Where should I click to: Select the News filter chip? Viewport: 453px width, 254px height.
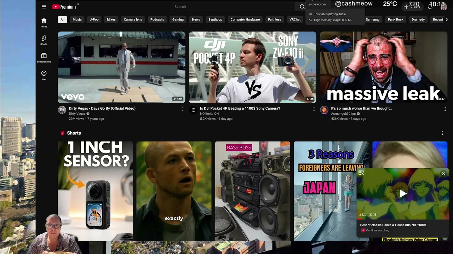click(x=196, y=20)
